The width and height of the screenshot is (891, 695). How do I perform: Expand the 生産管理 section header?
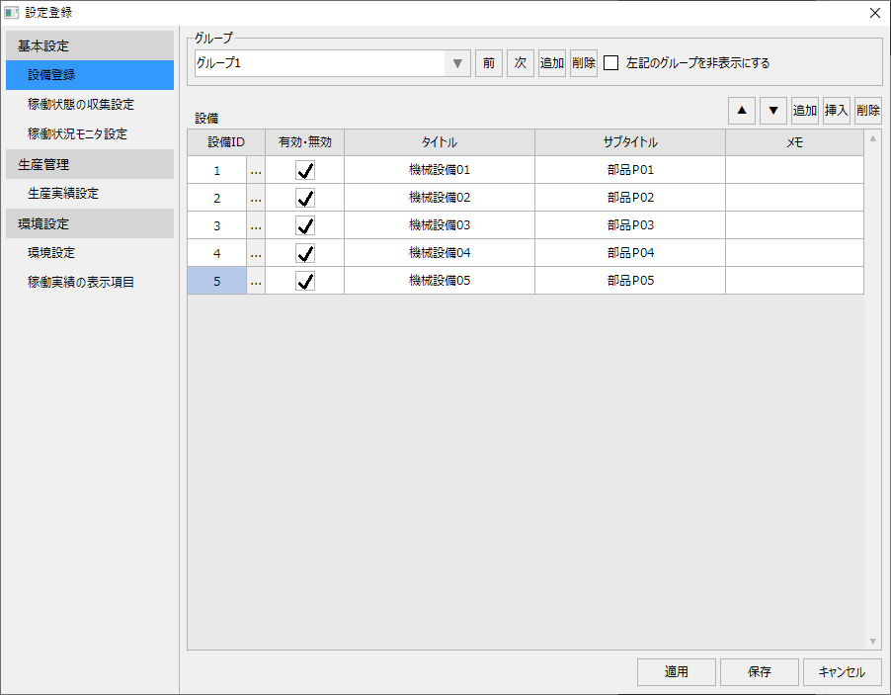point(89,164)
